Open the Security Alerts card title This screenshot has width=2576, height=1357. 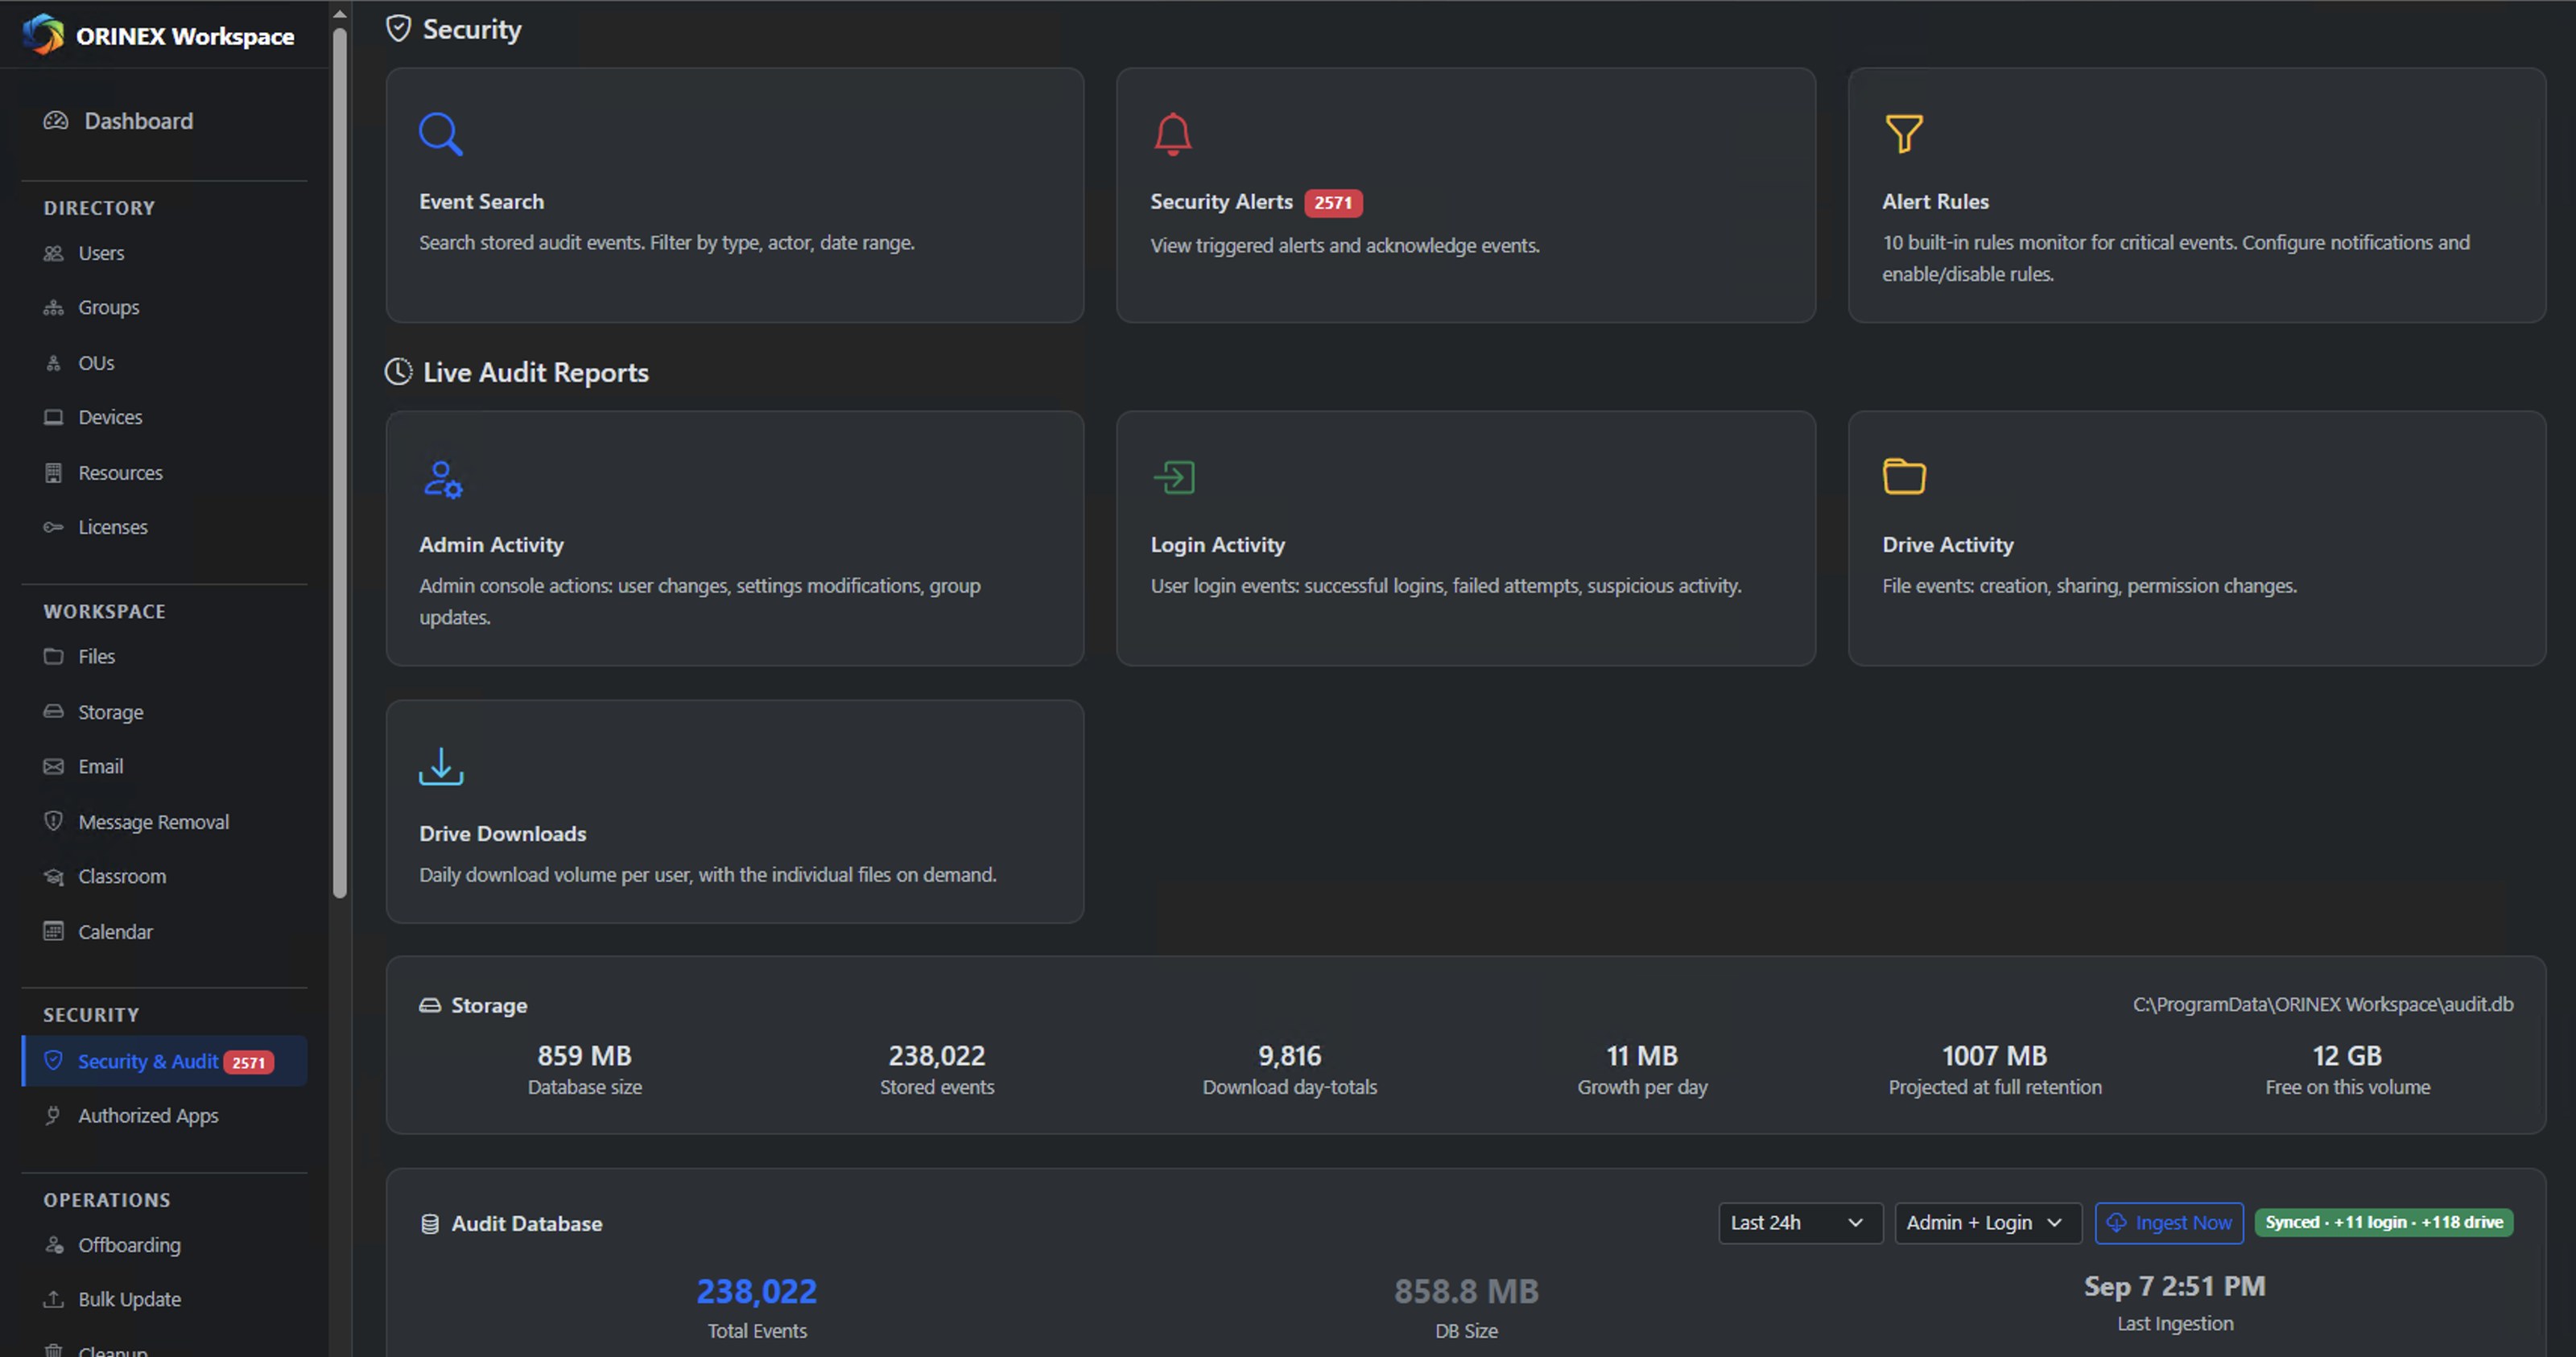(1221, 201)
